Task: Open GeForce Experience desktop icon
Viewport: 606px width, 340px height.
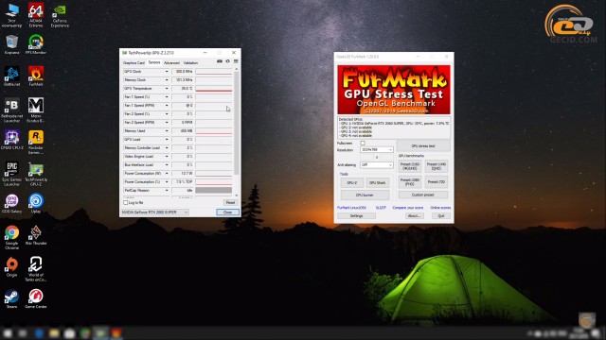Action: point(60,15)
